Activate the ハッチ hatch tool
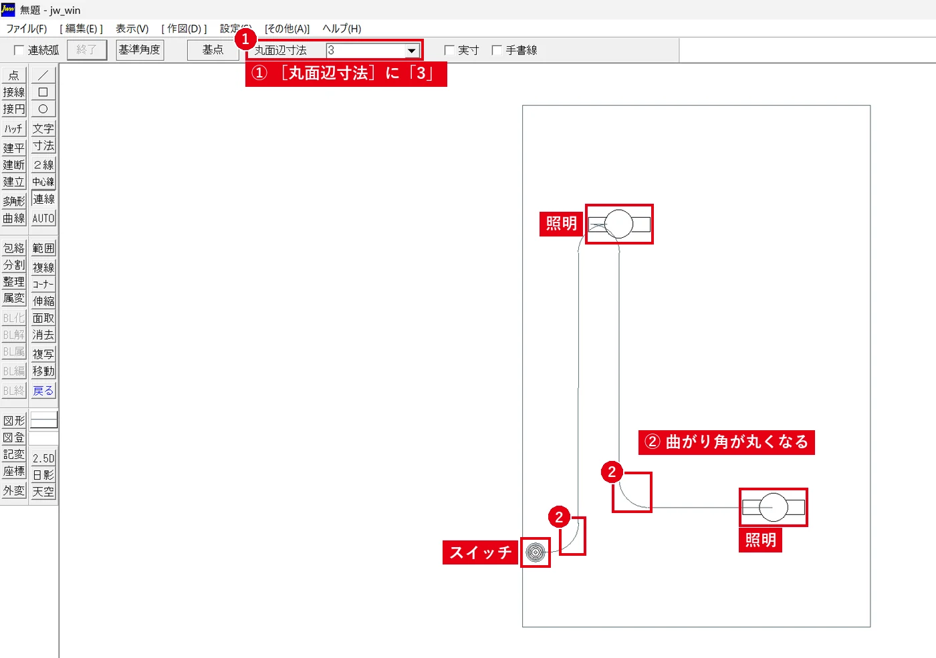Image resolution: width=936 pixels, height=658 pixels. [14, 128]
